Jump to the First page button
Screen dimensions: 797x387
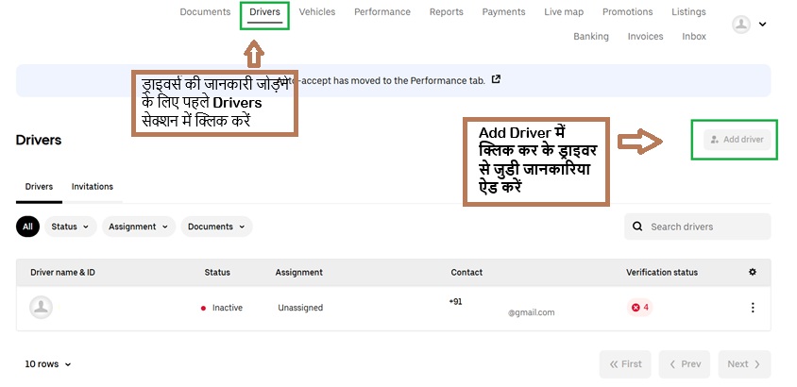pyautogui.click(x=625, y=364)
